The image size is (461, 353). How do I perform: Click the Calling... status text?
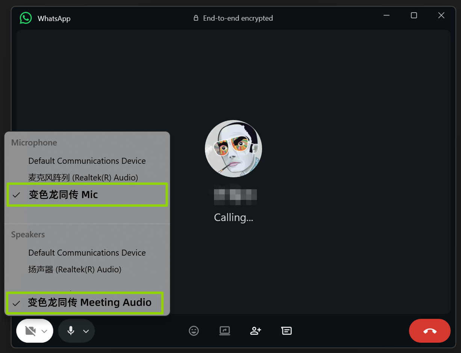click(x=233, y=217)
